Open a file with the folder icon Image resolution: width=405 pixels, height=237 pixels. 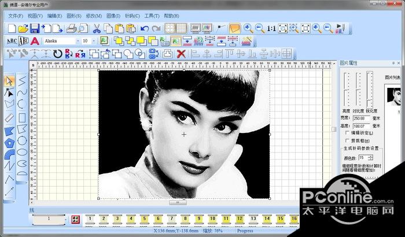coord(23,28)
